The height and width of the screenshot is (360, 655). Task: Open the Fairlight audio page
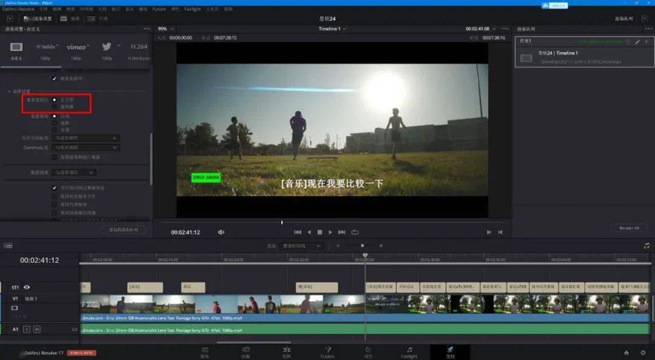point(409,352)
